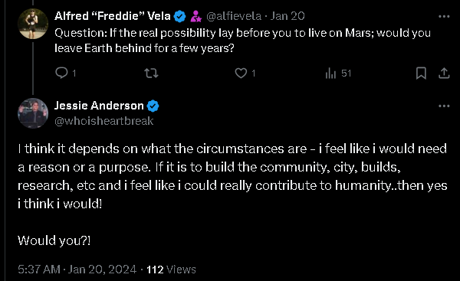
Task: Click Jessie Anderson's verified badge
Action: pos(153,106)
